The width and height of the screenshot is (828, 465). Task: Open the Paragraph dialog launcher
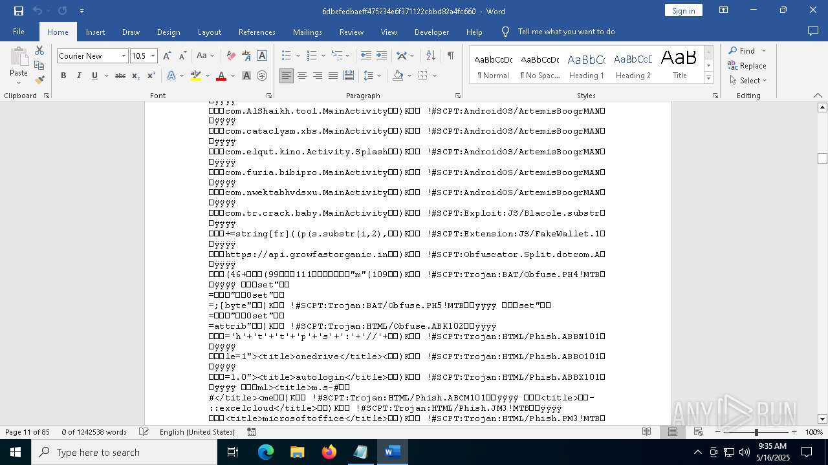(458, 96)
